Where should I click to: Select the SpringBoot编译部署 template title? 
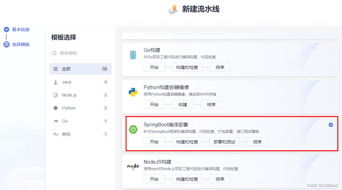[x=166, y=124]
